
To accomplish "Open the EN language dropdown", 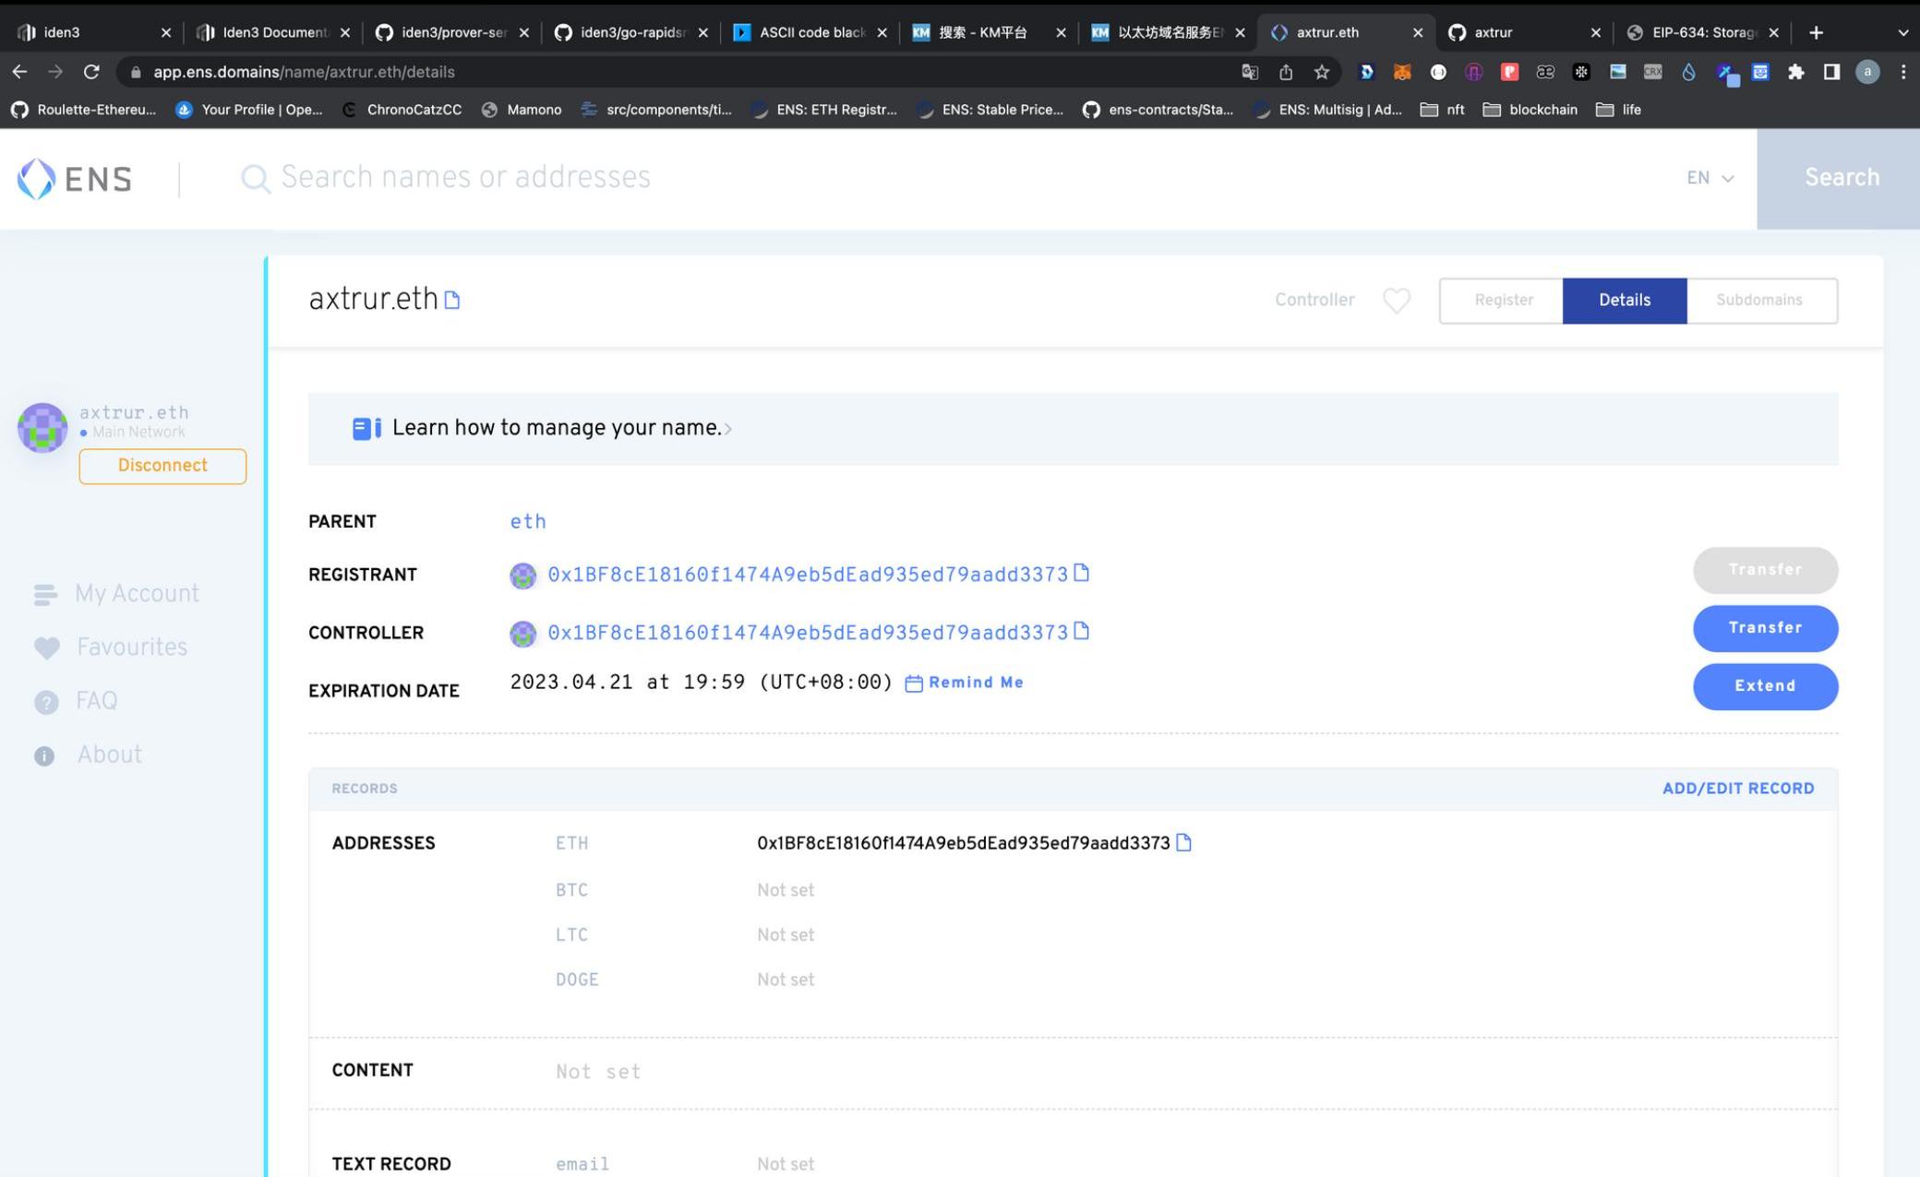I will coord(1710,178).
